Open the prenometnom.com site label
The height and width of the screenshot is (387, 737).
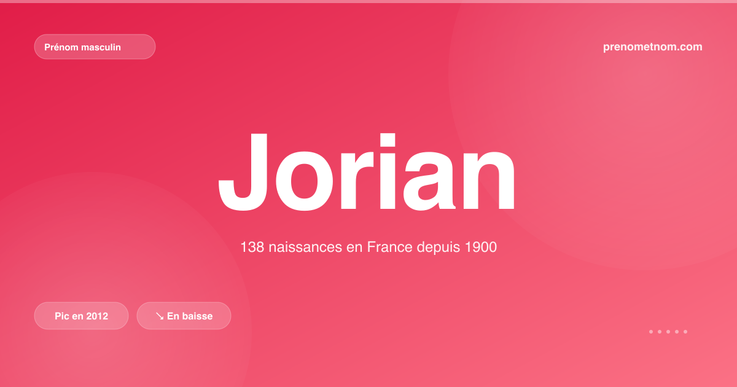coord(653,47)
